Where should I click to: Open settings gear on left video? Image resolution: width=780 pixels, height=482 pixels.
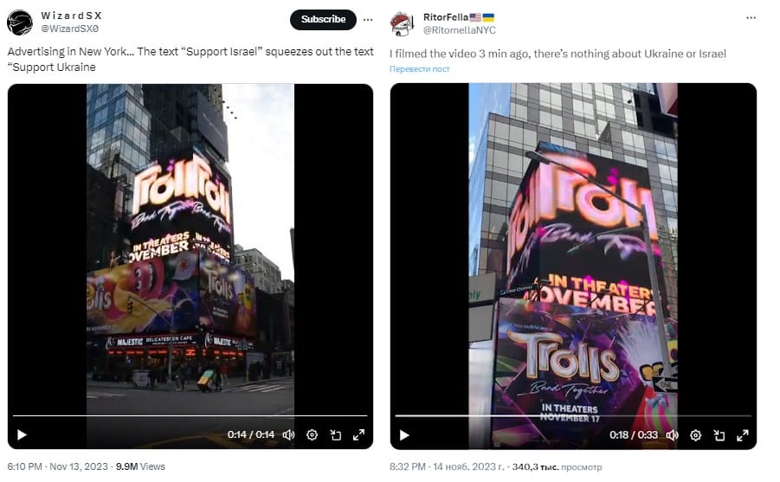(x=312, y=434)
